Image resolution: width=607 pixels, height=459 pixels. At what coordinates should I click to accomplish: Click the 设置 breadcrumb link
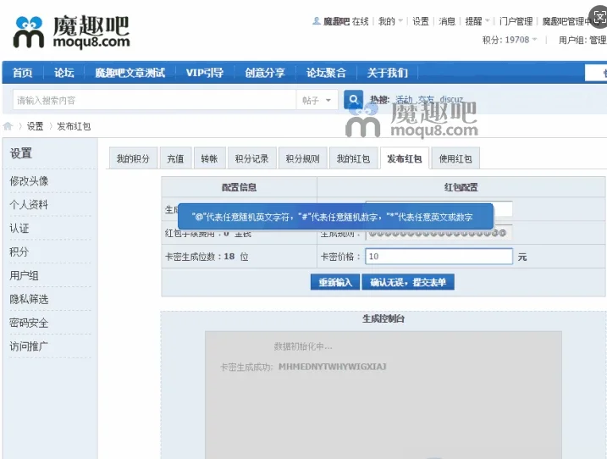(35, 126)
